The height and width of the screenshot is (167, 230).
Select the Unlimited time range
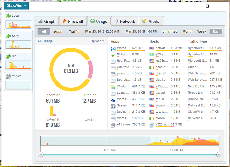[170, 32]
